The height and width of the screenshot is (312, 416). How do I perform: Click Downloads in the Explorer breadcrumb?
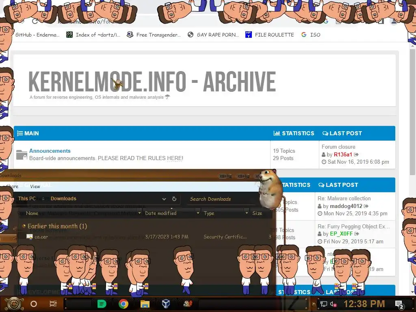pos(63,198)
